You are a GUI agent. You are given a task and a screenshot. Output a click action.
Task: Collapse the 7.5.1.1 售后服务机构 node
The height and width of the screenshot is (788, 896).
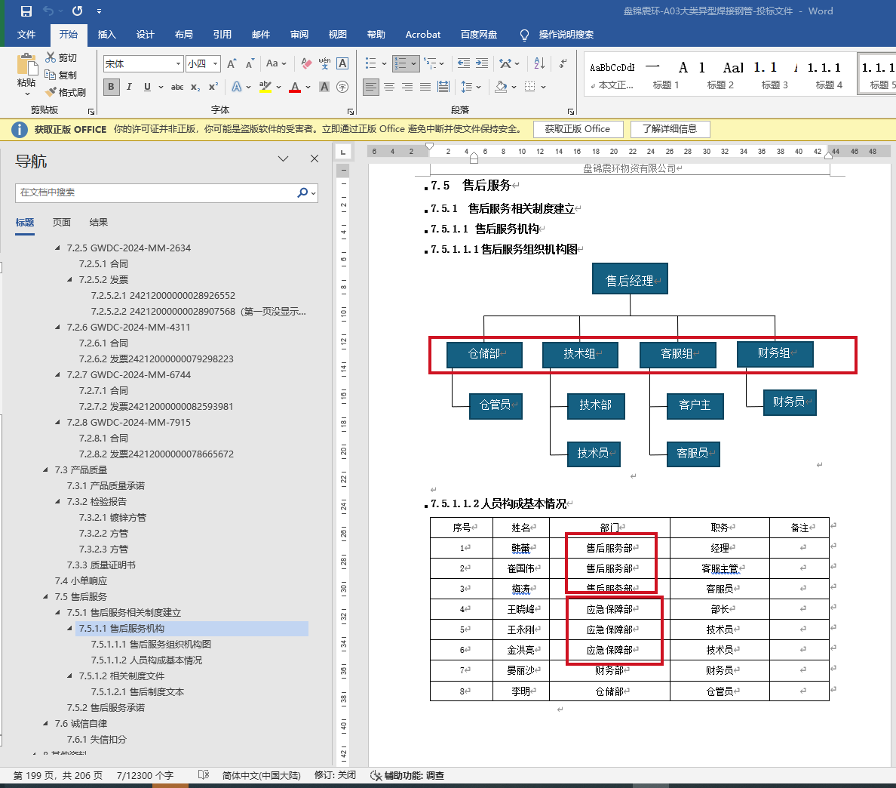click(69, 628)
